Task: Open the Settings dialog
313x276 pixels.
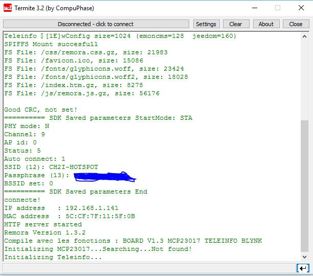Action: pos(206,24)
